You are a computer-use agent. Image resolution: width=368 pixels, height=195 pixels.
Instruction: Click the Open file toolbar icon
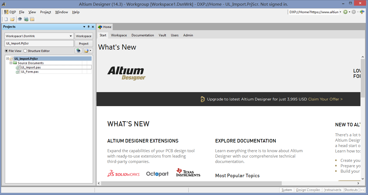[12, 19]
